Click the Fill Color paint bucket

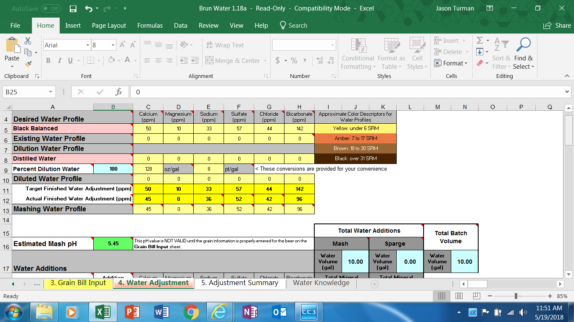point(111,61)
